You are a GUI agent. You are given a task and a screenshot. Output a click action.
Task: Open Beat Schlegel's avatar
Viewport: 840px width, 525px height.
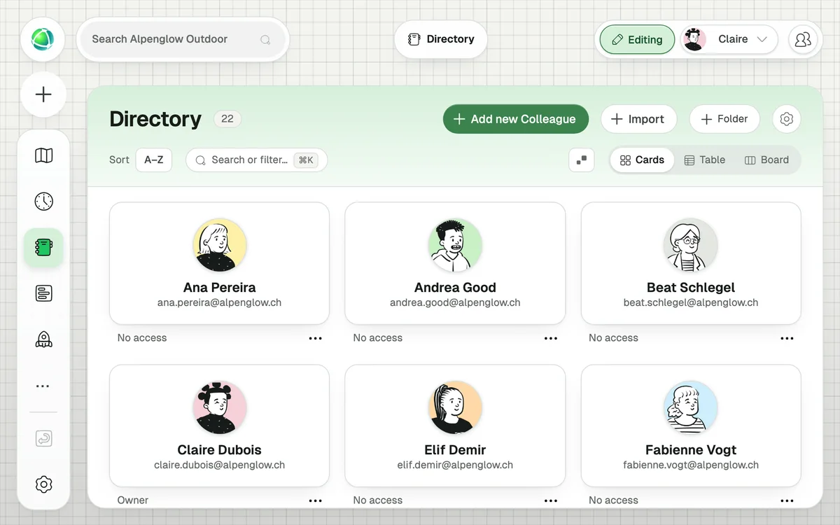pos(691,245)
